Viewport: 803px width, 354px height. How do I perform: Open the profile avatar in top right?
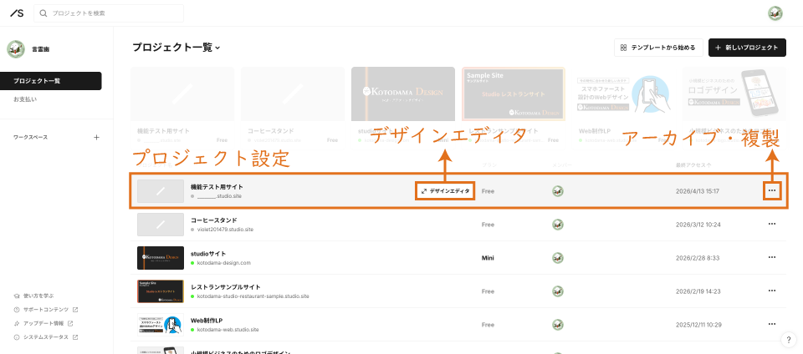coord(775,13)
